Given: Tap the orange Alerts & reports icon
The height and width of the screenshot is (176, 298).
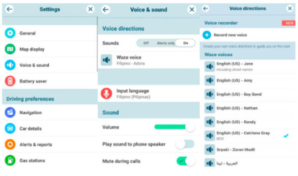Looking at the screenshot, I should pyautogui.click(x=10, y=144).
